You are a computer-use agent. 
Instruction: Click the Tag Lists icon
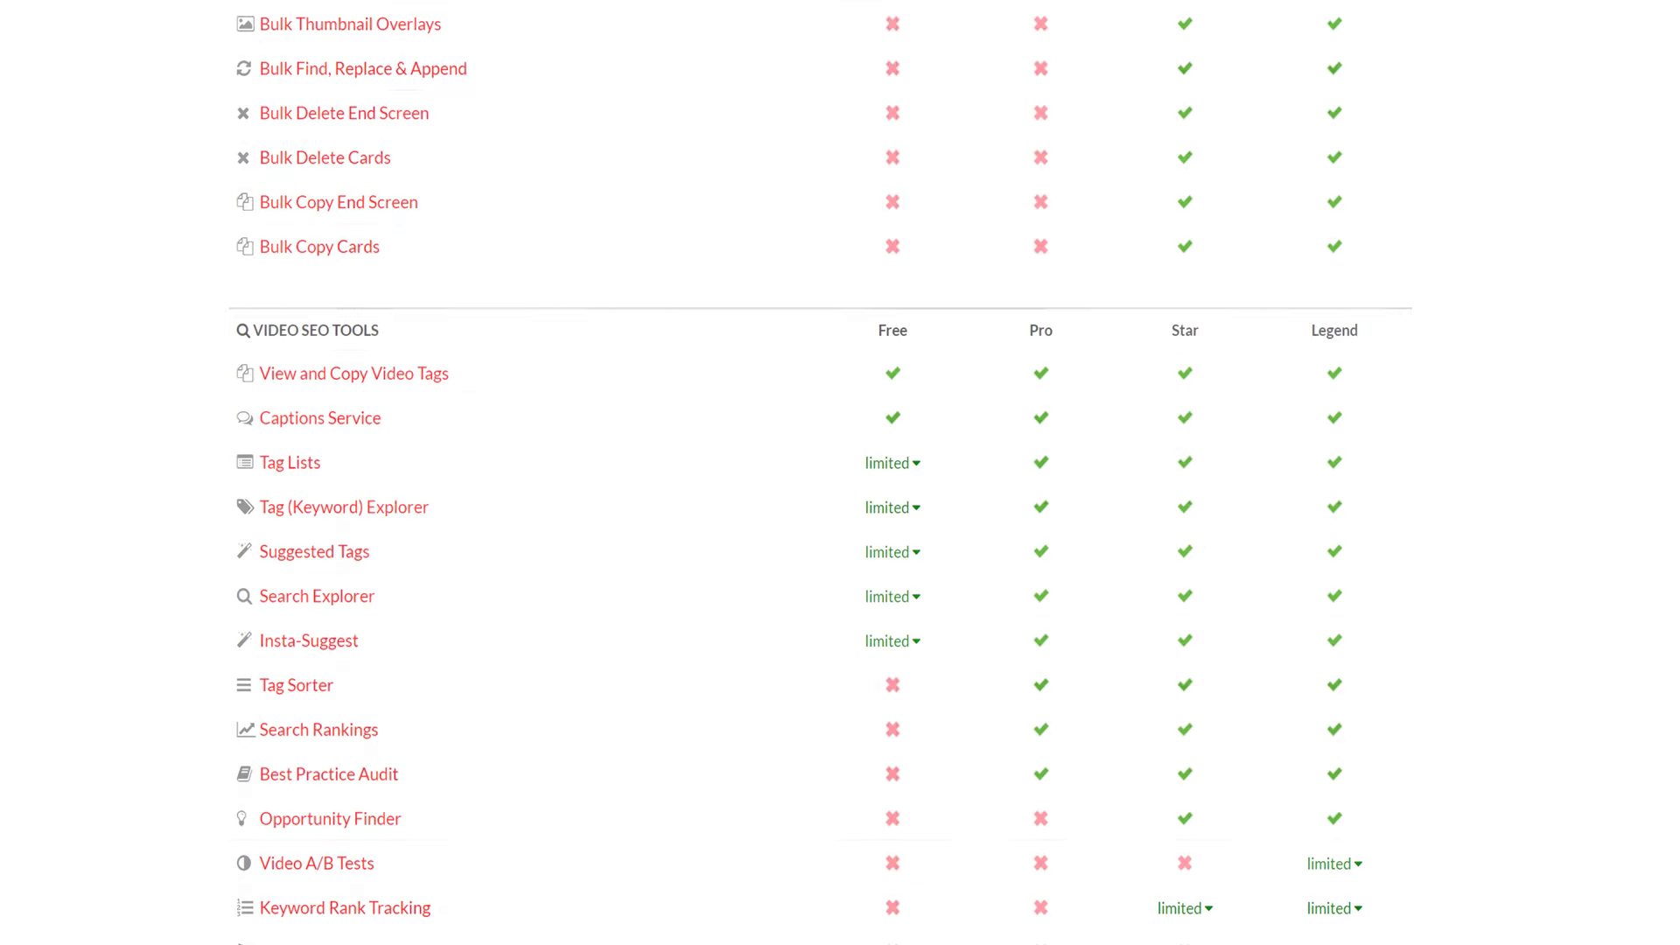coord(245,461)
